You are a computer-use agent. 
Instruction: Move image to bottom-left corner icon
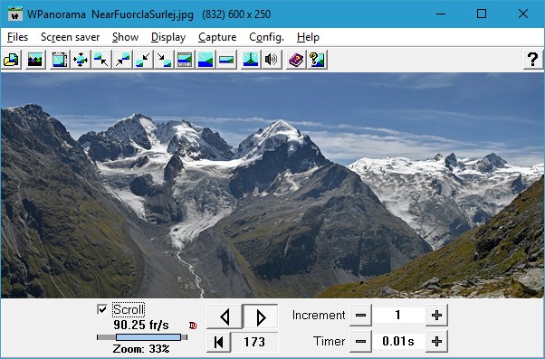tap(143, 60)
